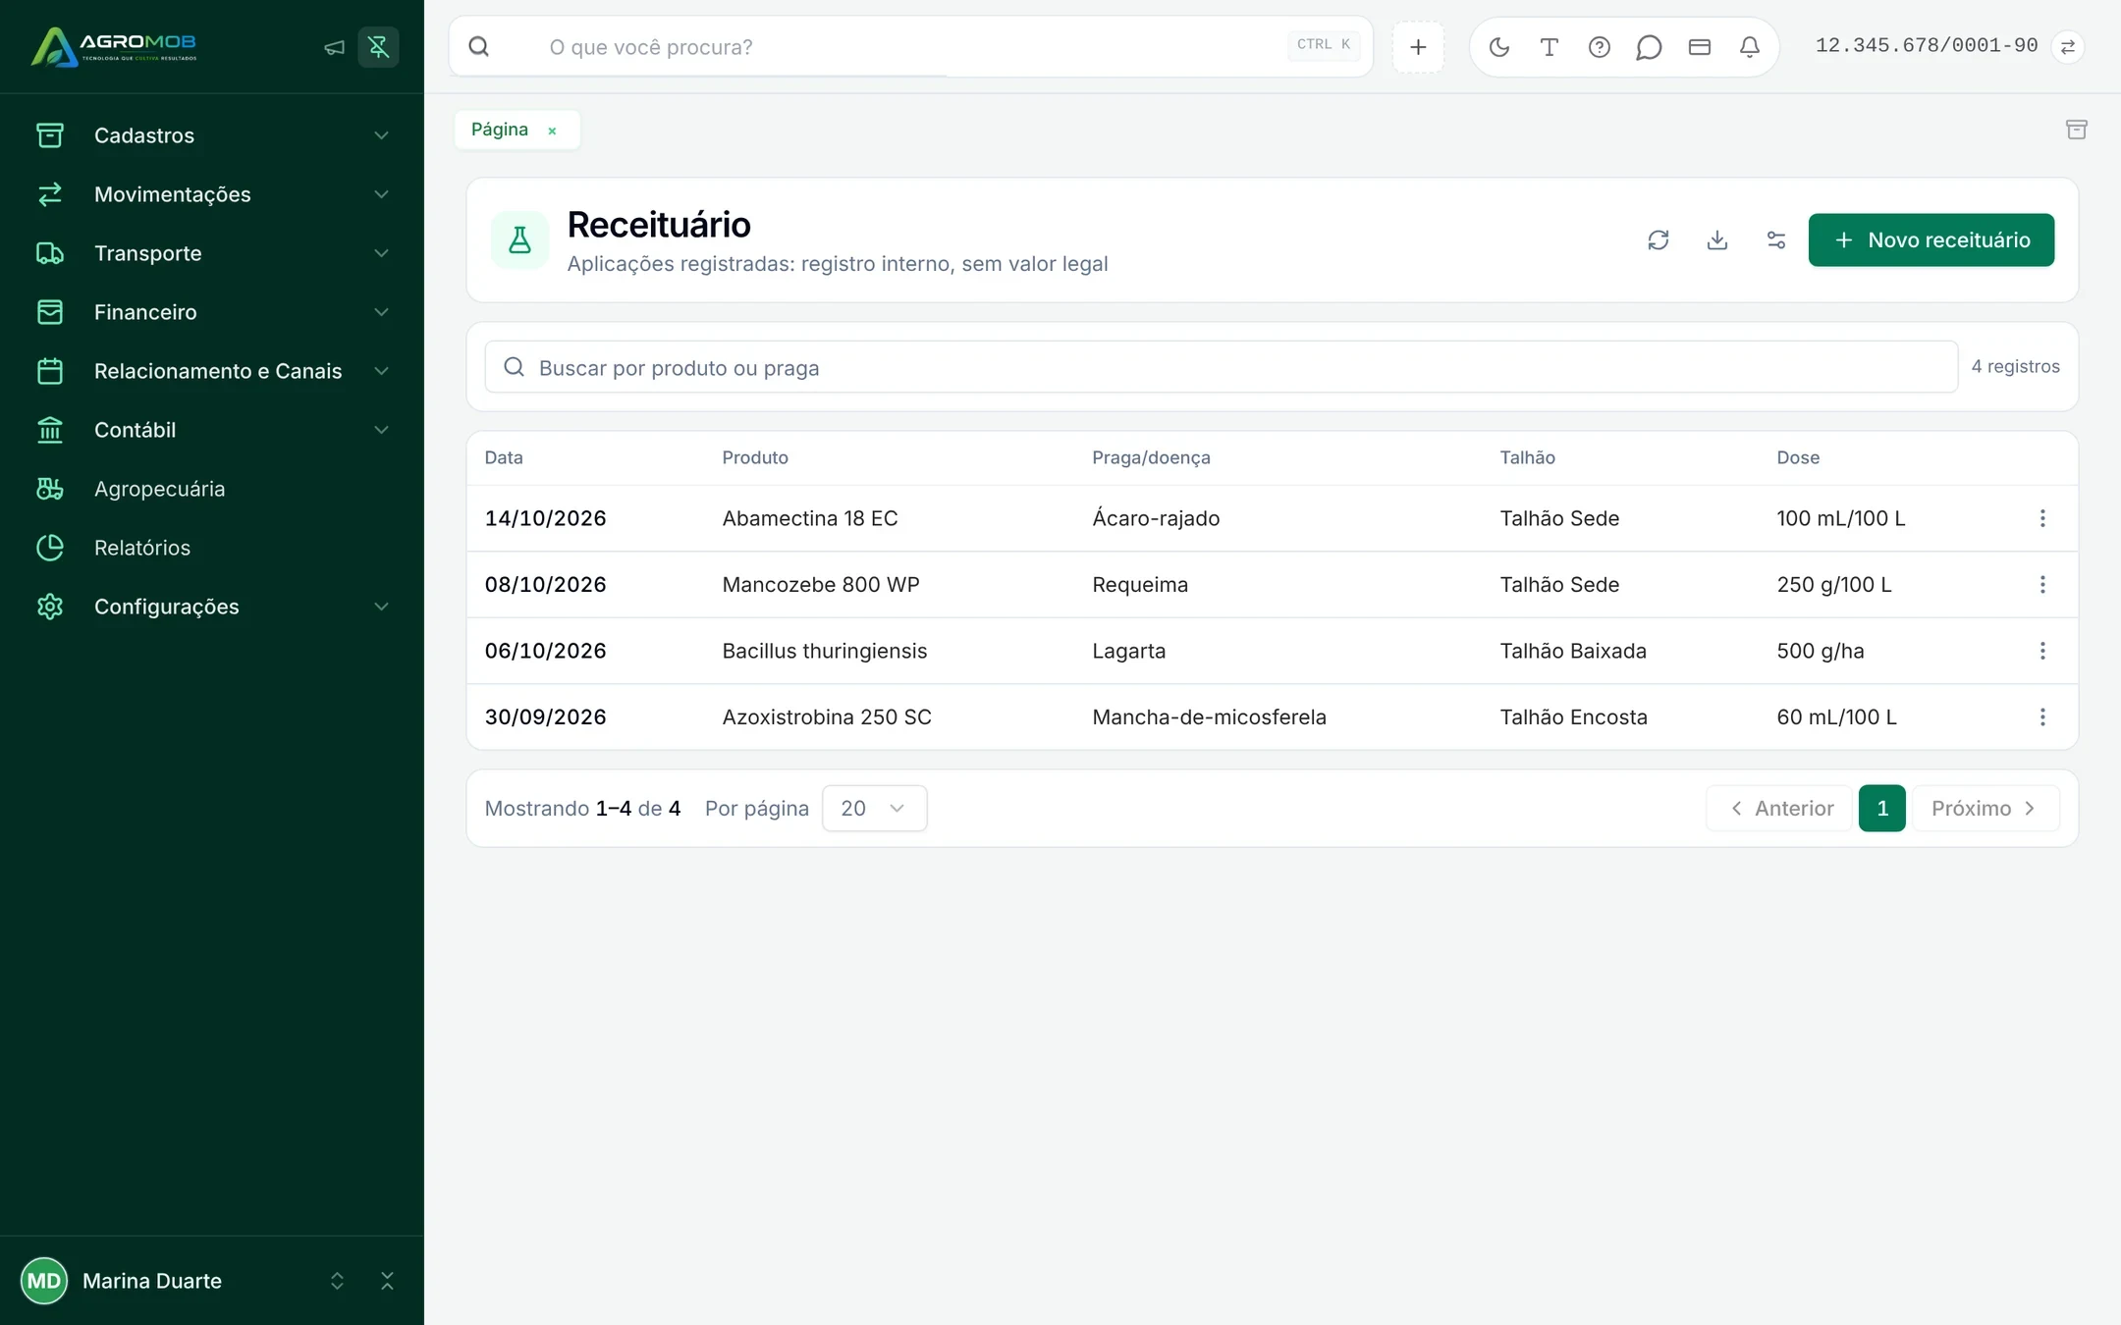The image size is (2121, 1325).
Task: Click the CNPJ 12.345.678/0001-90 text
Action: (1927, 45)
